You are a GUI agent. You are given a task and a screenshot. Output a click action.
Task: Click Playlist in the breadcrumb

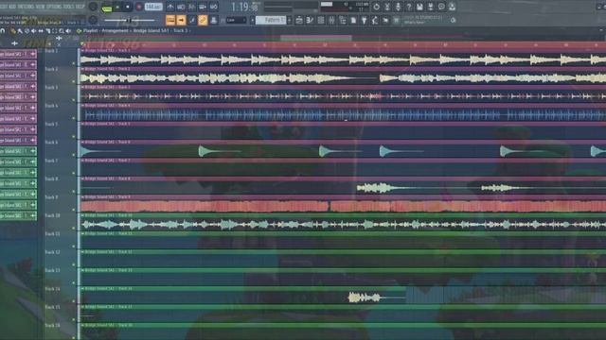tap(91, 30)
